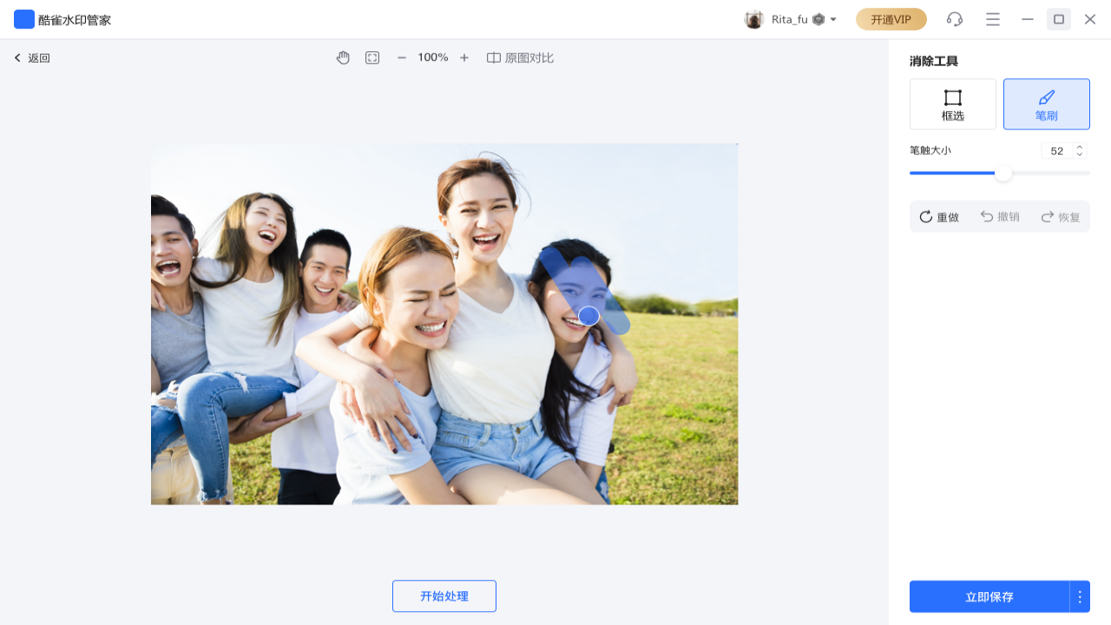This screenshot has width=1111, height=625.
Task: Click the 撤销 undo icon
Action: click(986, 217)
